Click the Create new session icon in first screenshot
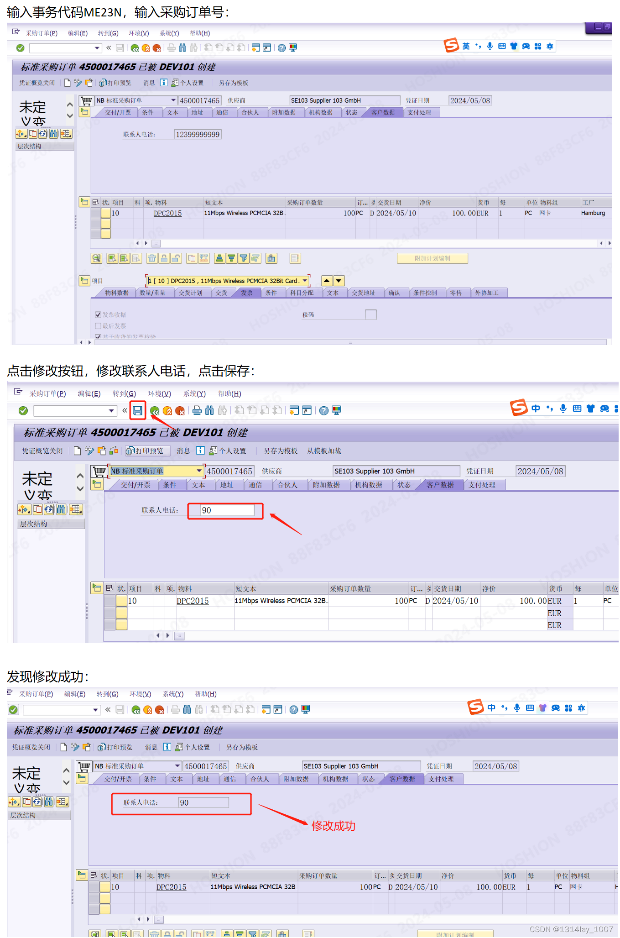 (256, 47)
